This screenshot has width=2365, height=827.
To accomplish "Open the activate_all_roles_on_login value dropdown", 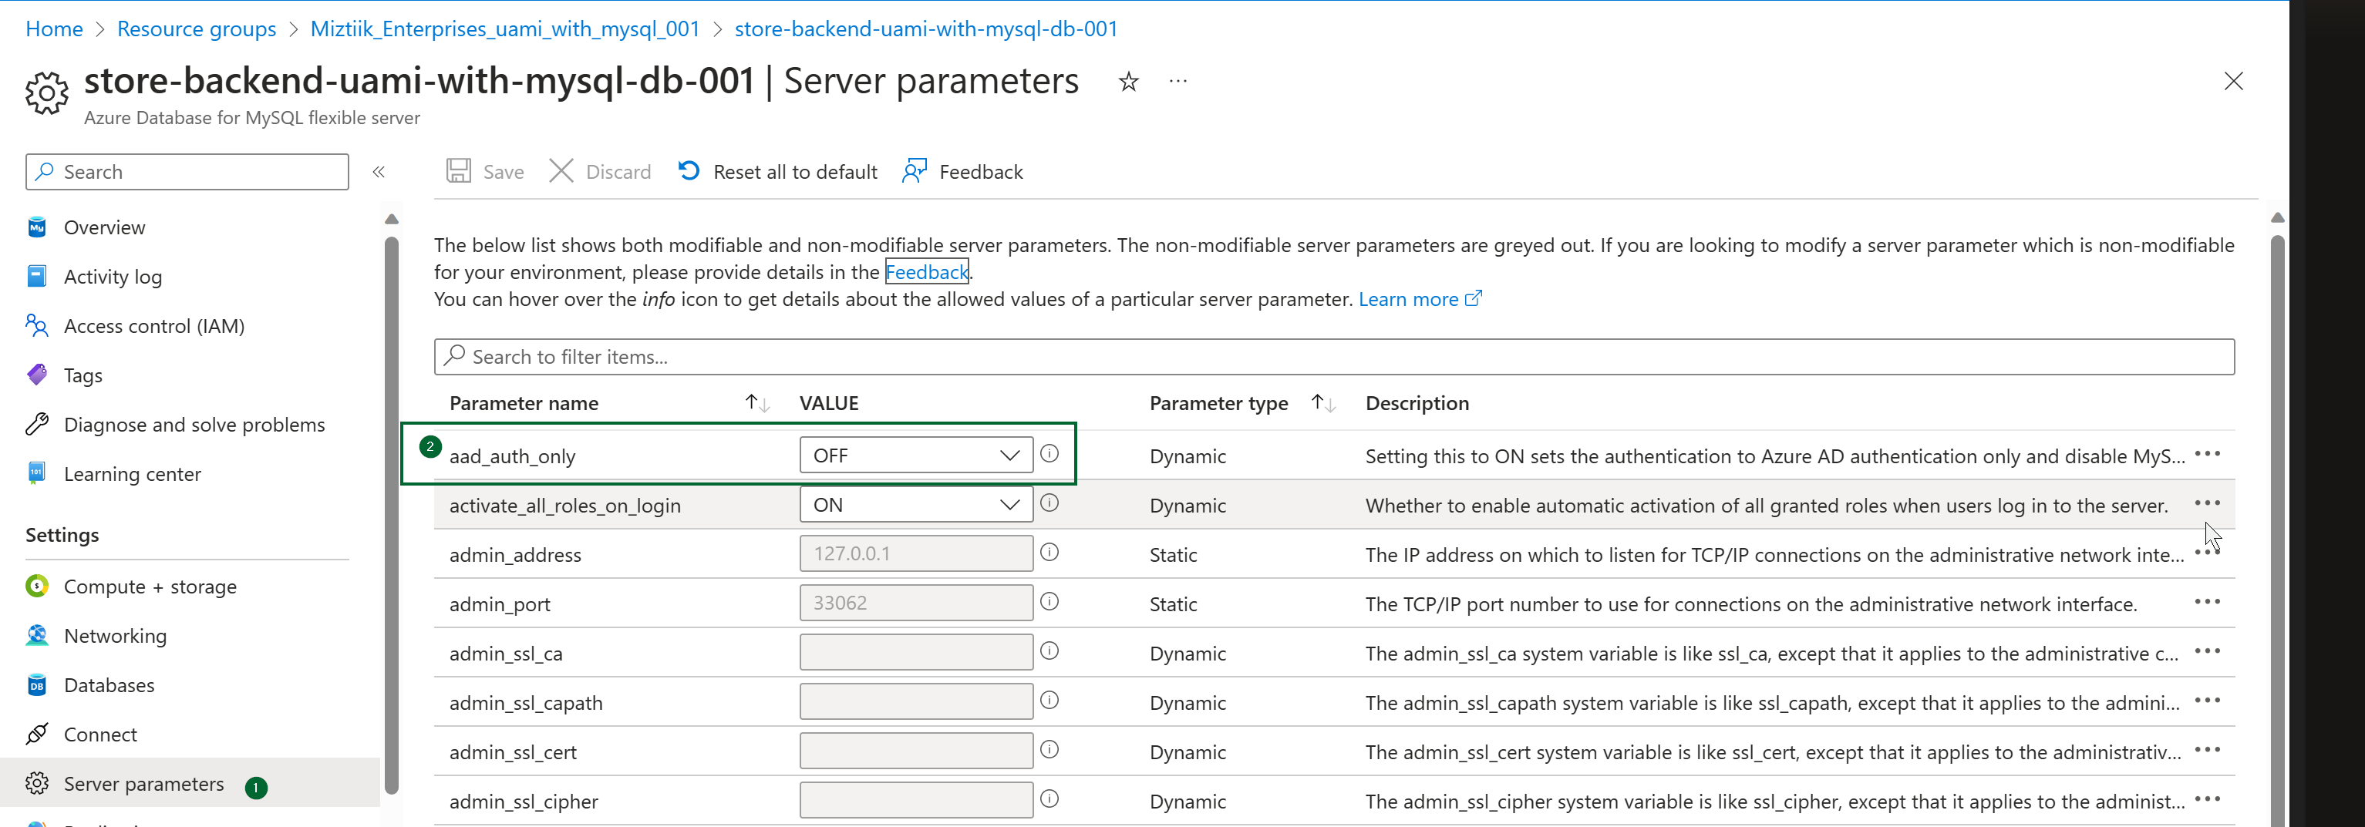I will pos(916,505).
